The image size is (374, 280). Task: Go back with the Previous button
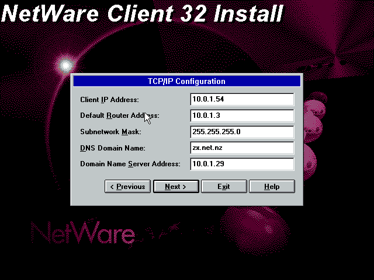127,187
